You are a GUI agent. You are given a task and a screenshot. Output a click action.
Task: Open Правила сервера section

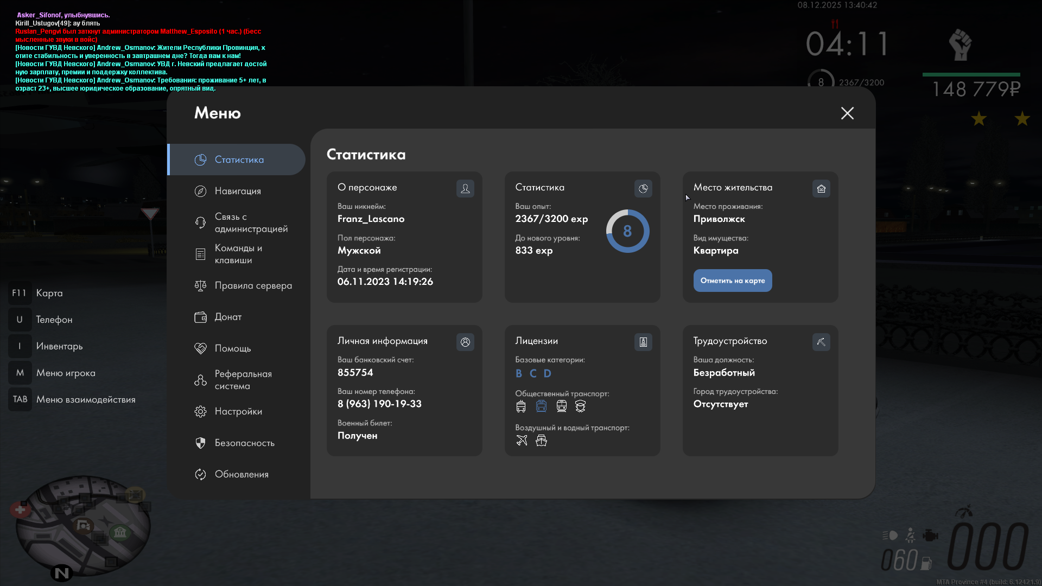pos(252,285)
